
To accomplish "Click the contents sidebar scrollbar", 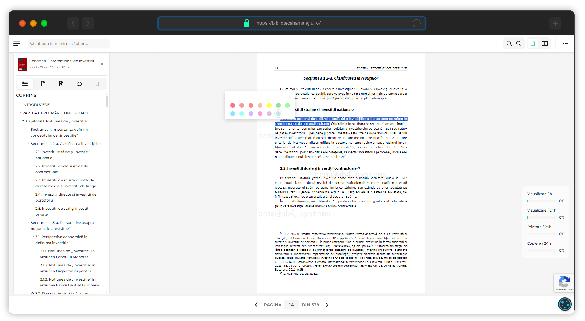I will click(106, 101).
